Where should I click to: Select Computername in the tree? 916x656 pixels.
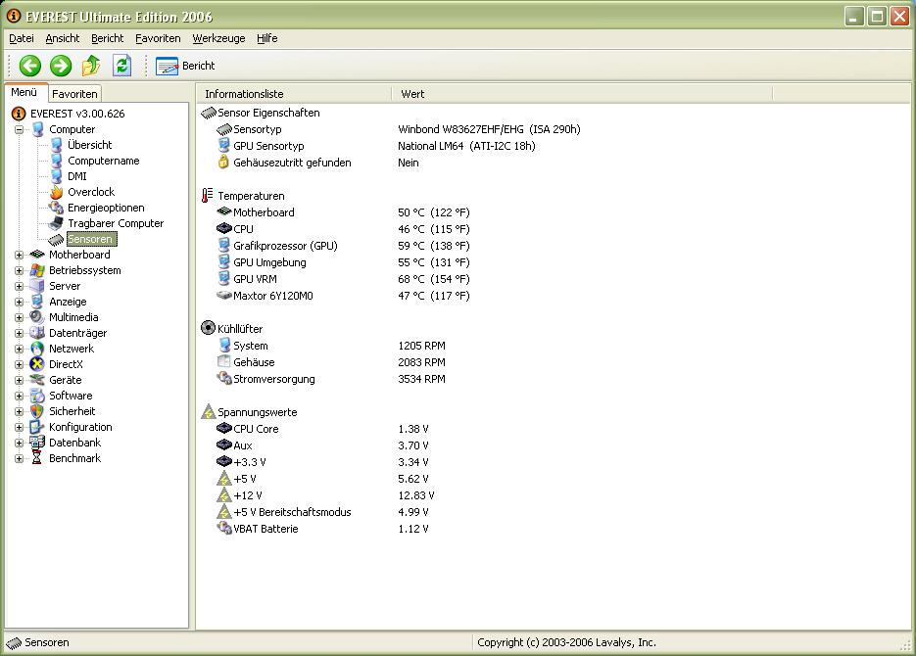[104, 161]
